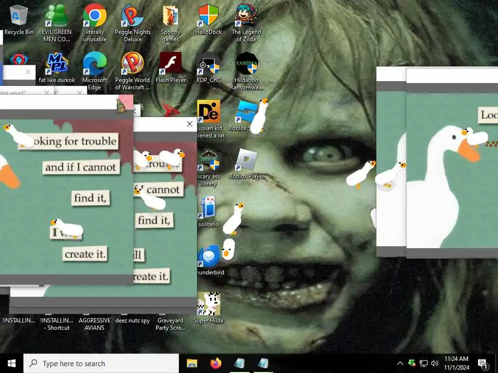The height and width of the screenshot is (373, 498).
Task: Open The Legend of Zilda shortcut
Action: coord(246,23)
